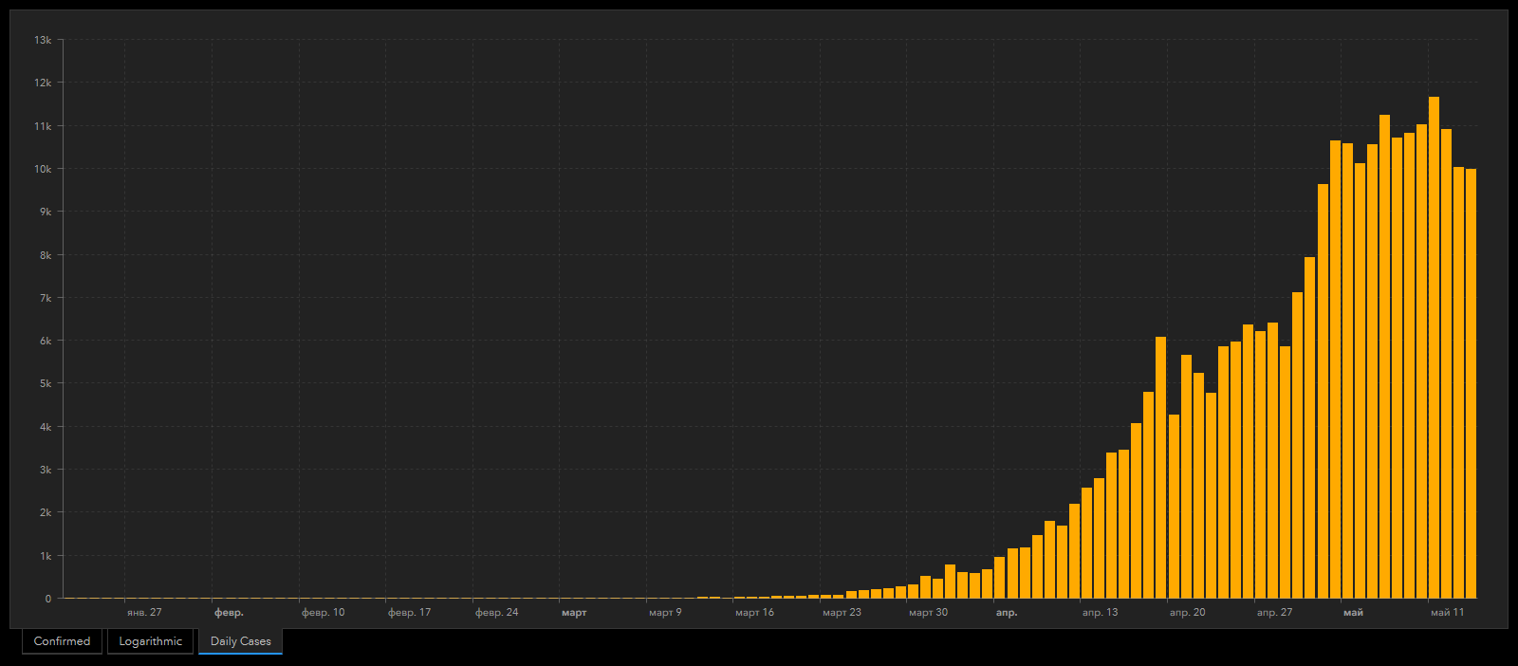The width and height of the screenshot is (1518, 666).
Task: Click the last bar on the chart's right edge
Action: [x=1471, y=384]
